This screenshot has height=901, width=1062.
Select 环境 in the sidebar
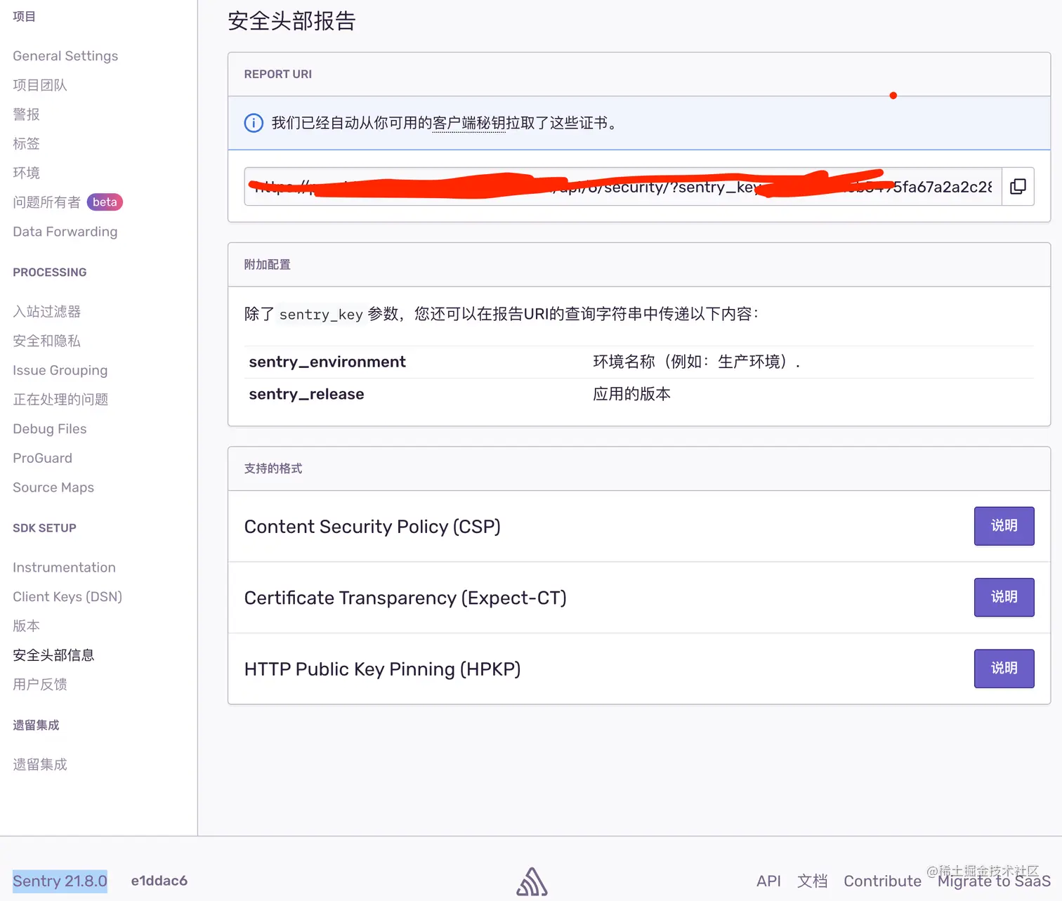(26, 173)
